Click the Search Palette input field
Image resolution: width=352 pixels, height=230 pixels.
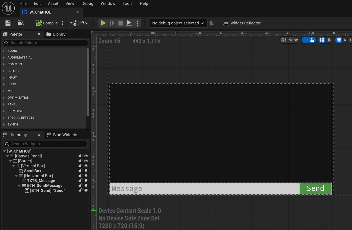(48, 43)
